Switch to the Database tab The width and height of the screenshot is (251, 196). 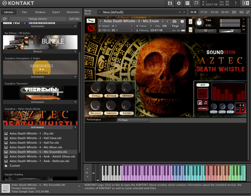pyautogui.click(x=40, y=12)
